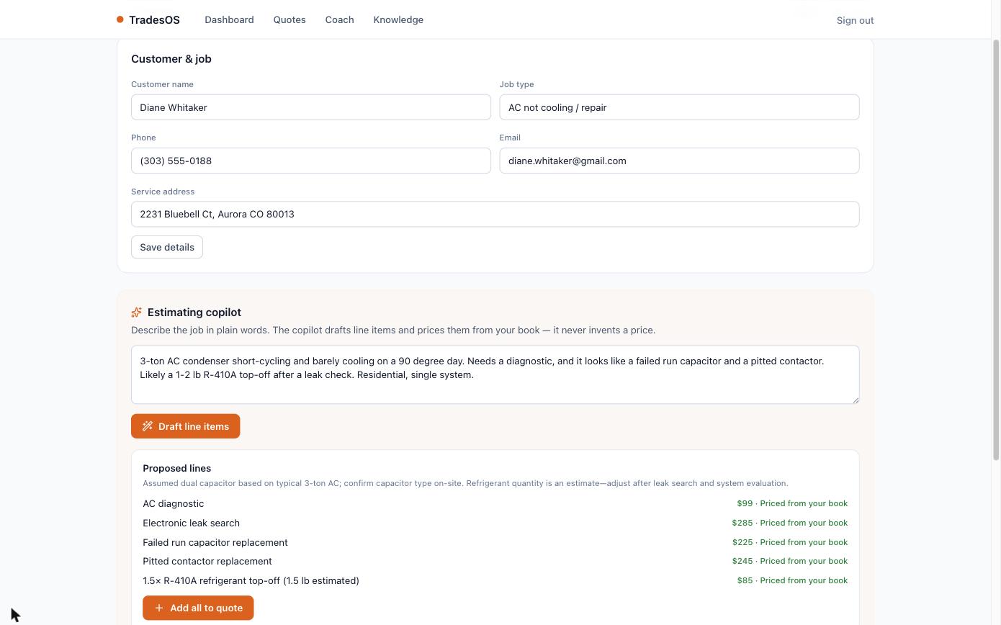
Task: Click the assumed dual capacitor note
Action: pyautogui.click(x=465, y=483)
